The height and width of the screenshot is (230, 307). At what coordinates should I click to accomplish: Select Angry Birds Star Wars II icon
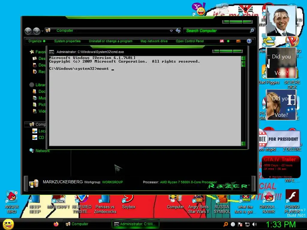click(x=198, y=204)
